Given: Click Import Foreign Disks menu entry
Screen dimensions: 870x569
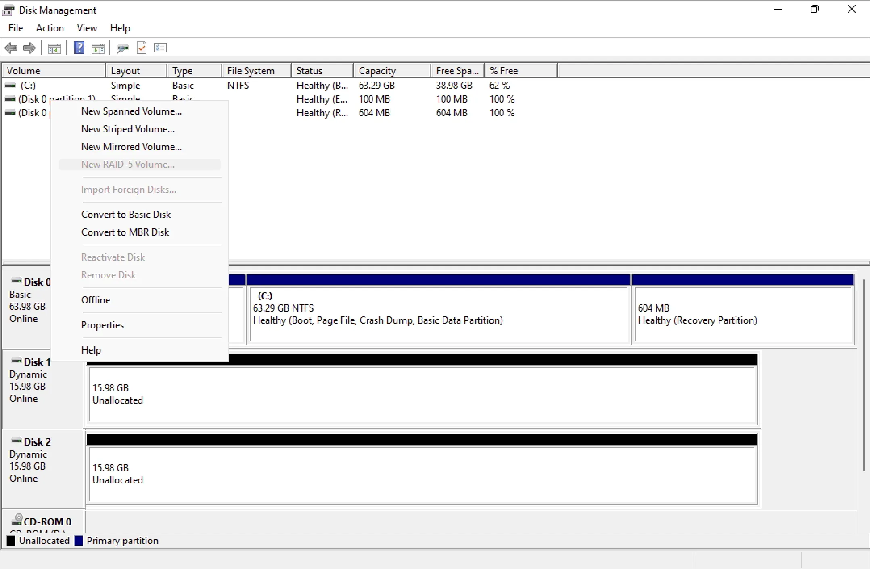Looking at the screenshot, I should (128, 189).
